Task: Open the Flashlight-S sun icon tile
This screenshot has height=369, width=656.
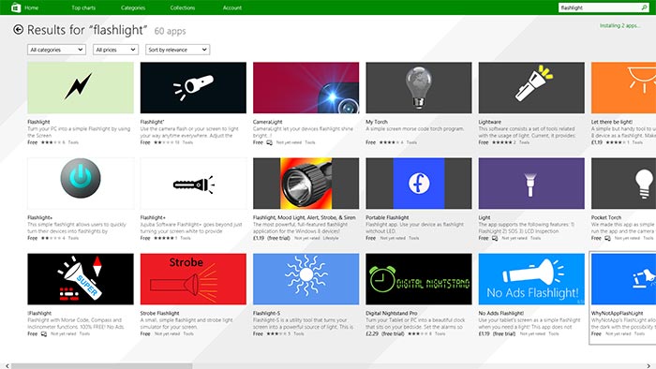Action: click(x=306, y=279)
